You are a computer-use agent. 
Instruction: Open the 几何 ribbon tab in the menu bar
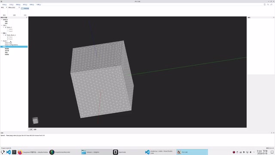11,5
